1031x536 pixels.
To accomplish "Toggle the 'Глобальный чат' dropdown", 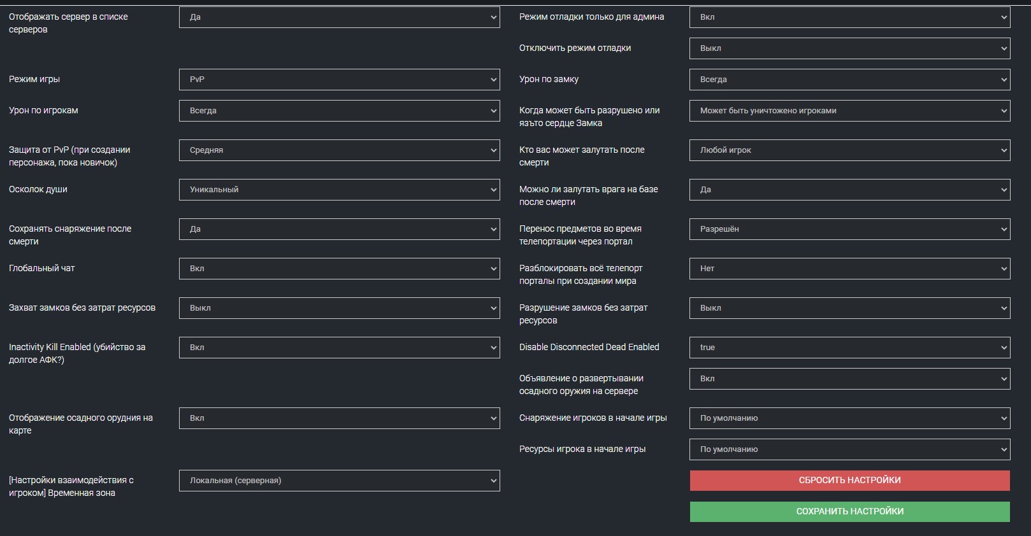I will 339,269.
